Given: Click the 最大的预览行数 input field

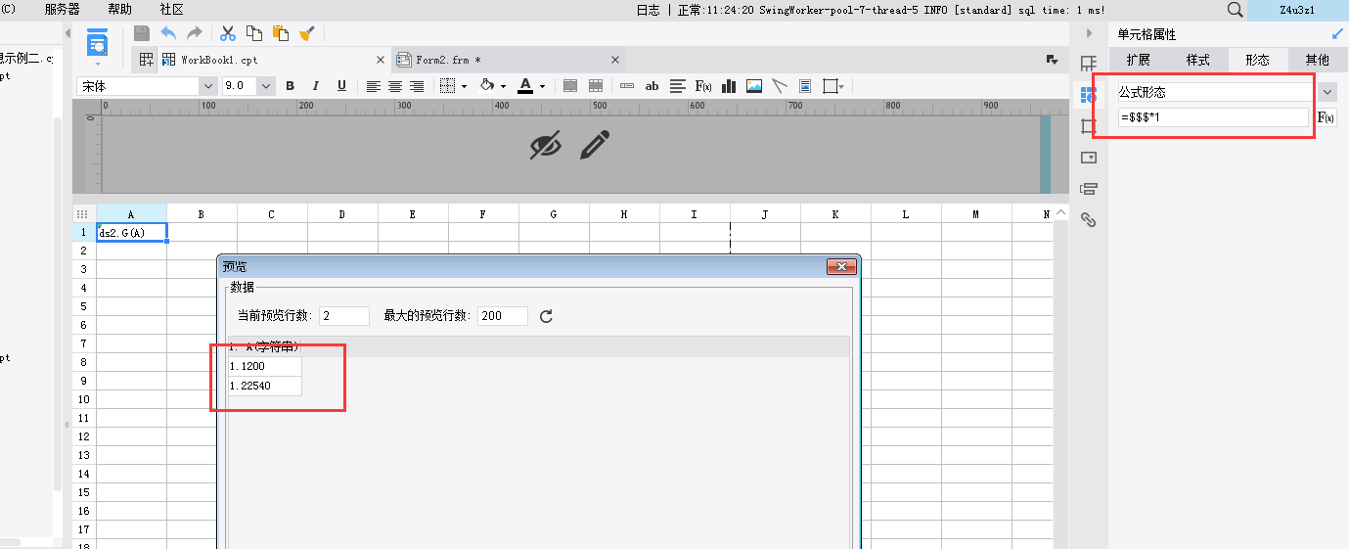Looking at the screenshot, I should (502, 316).
